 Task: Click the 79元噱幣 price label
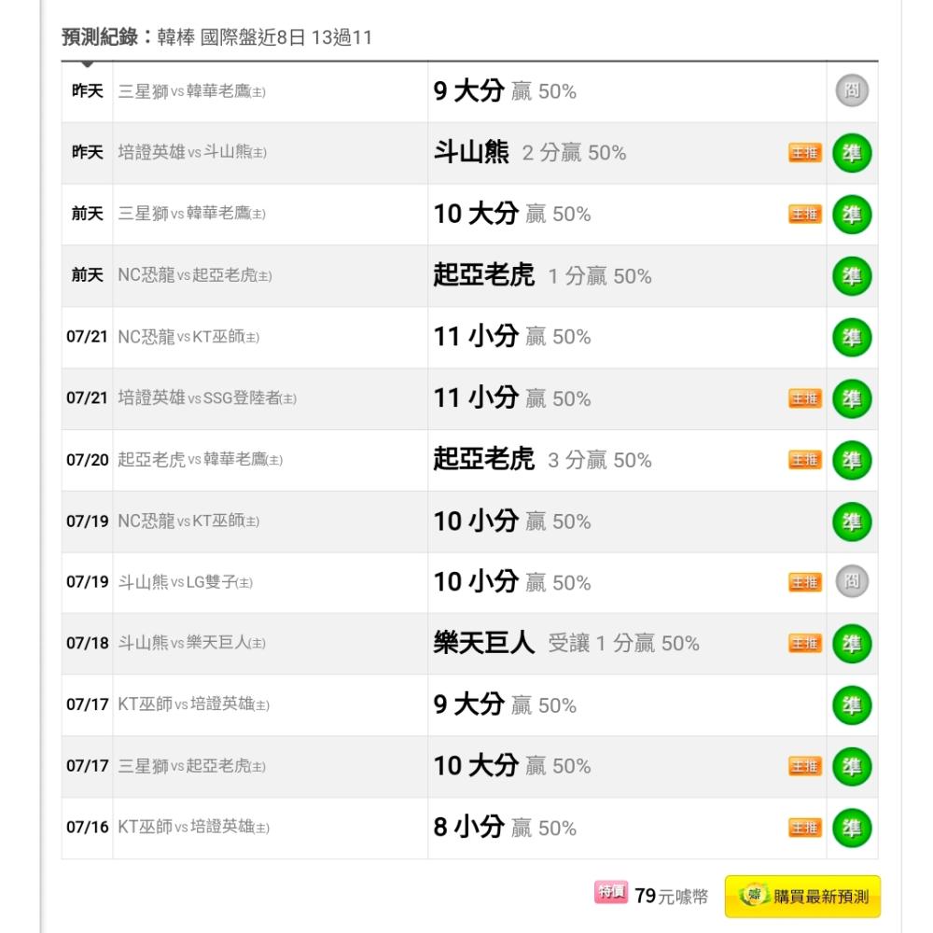tap(671, 896)
